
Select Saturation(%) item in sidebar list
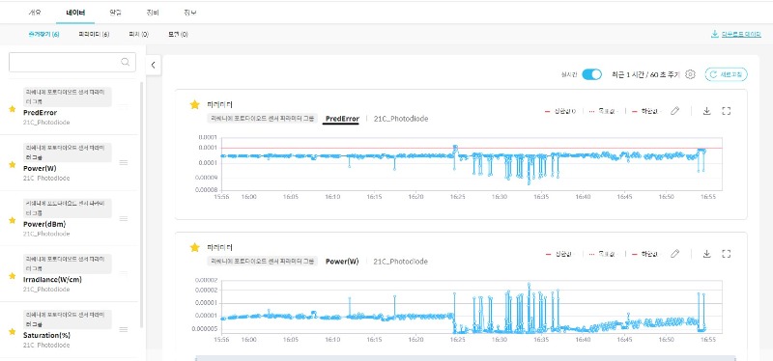[x=69, y=329]
